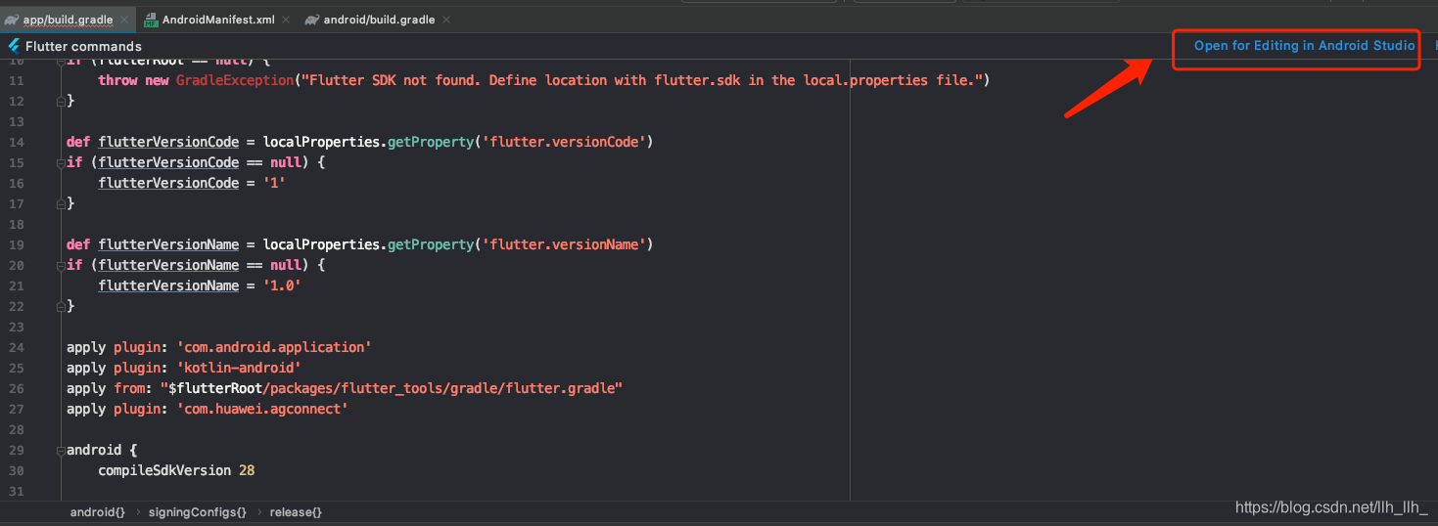
Task: Fold the android block at line 29
Action: (x=61, y=450)
